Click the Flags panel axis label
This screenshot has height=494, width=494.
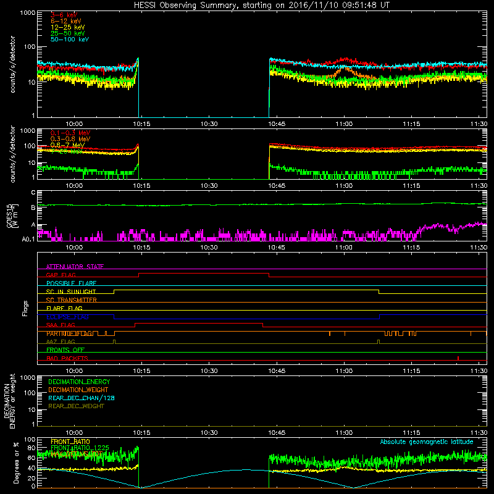pyautogui.click(x=25, y=308)
